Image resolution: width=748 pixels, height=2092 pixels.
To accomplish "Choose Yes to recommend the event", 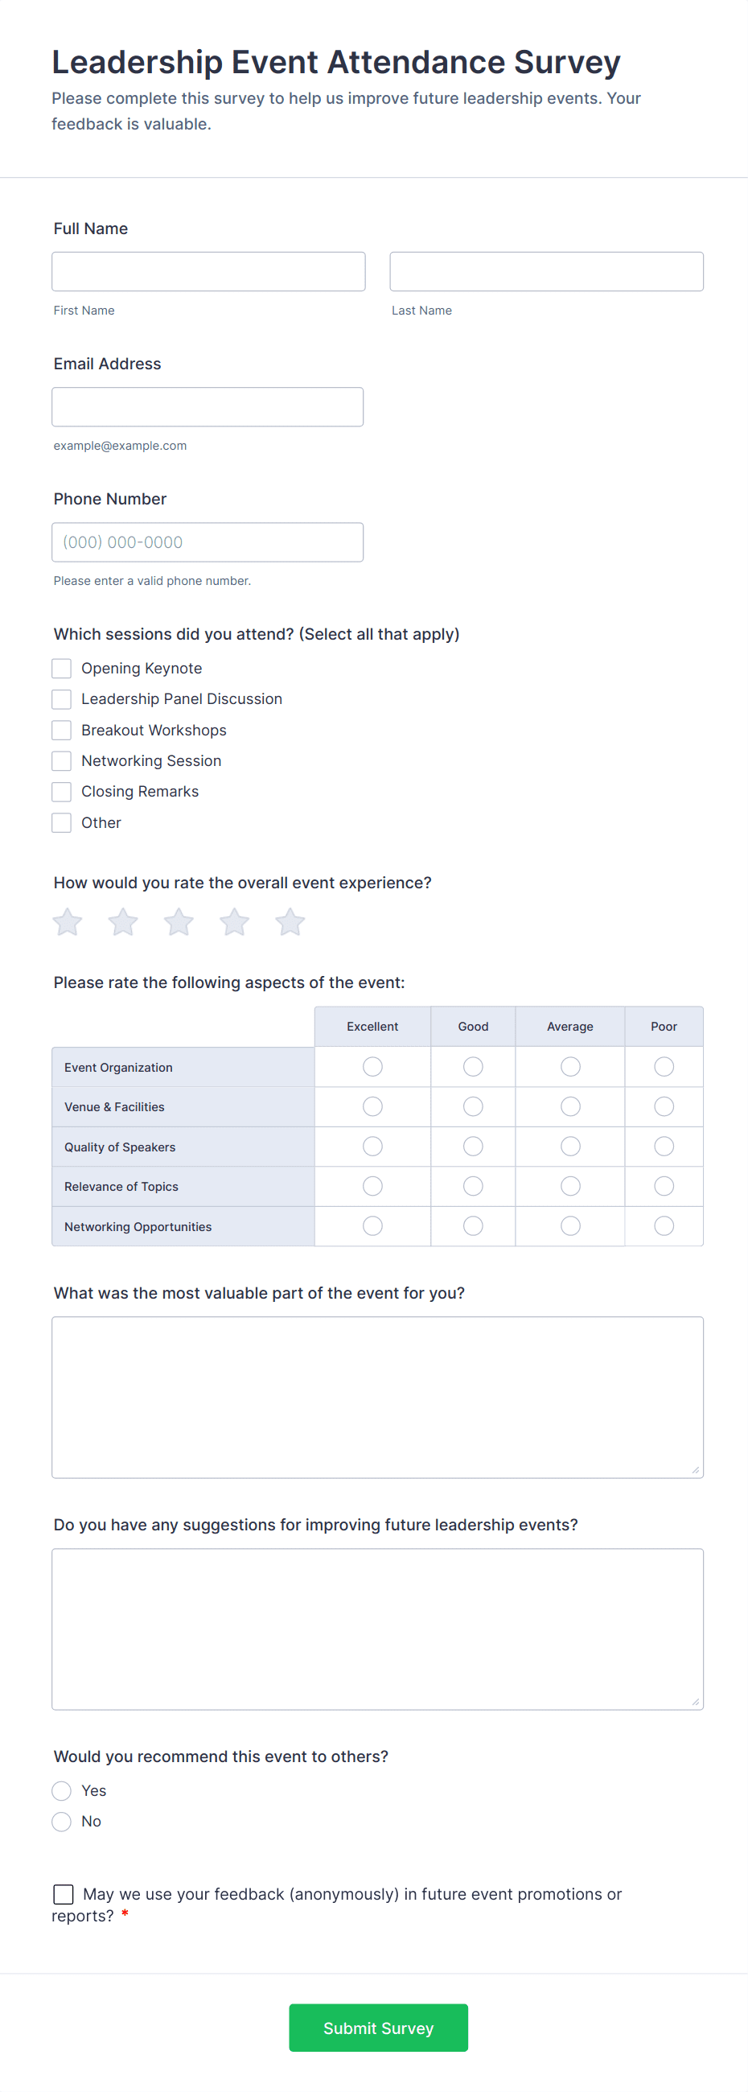I will click(x=62, y=1791).
